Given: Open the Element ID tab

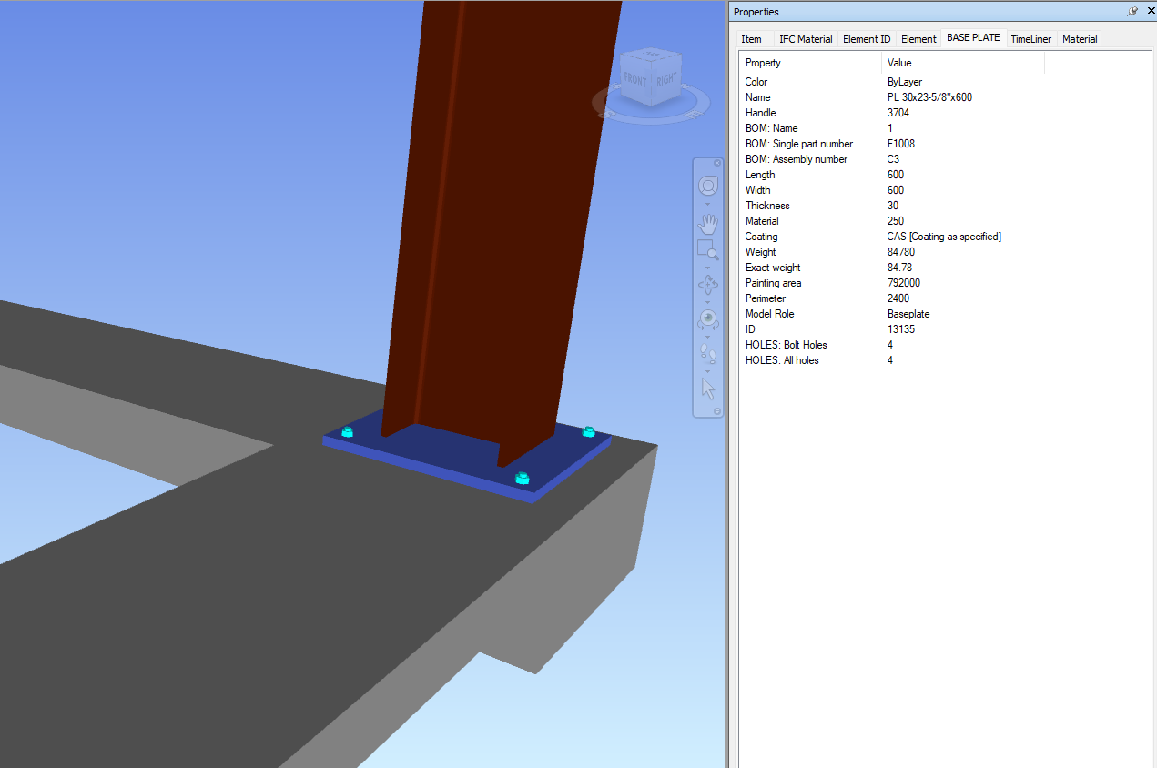Looking at the screenshot, I should click(x=867, y=39).
